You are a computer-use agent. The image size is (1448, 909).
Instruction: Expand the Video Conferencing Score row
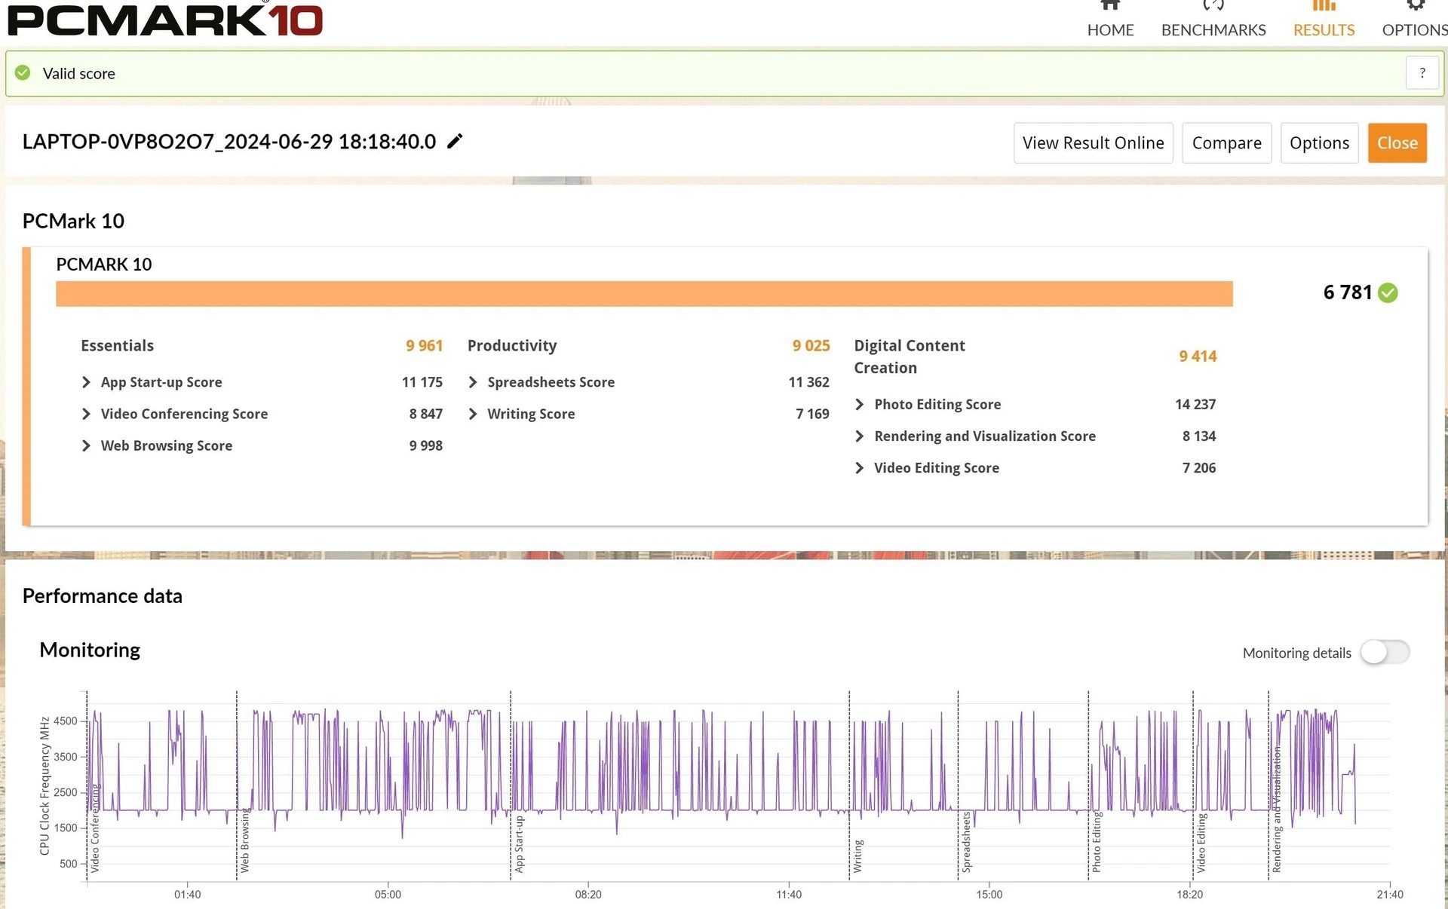click(86, 414)
